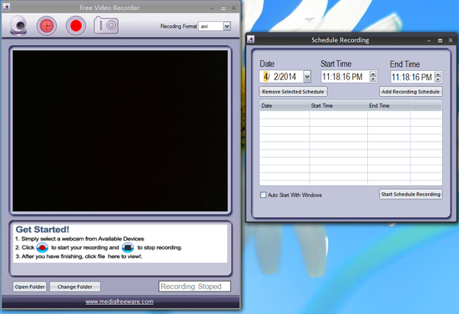Click the red record icon in Get Started
Image resolution: width=459 pixels, height=314 pixels.
click(43, 248)
